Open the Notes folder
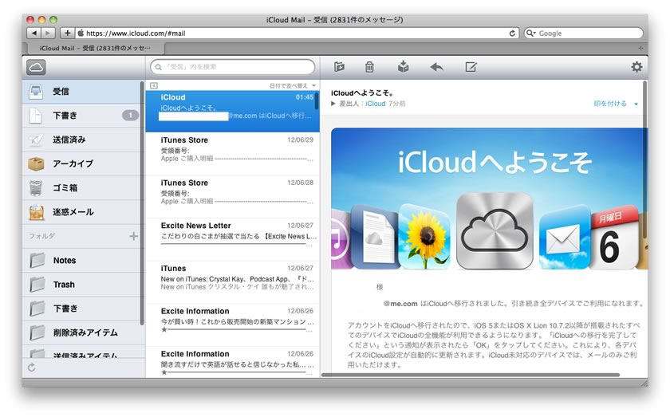This screenshot has height=417, width=670. [x=81, y=260]
